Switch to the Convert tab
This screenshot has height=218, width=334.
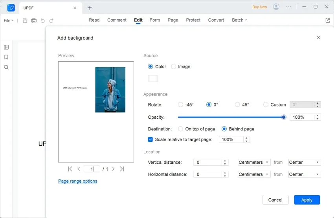(x=216, y=20)
